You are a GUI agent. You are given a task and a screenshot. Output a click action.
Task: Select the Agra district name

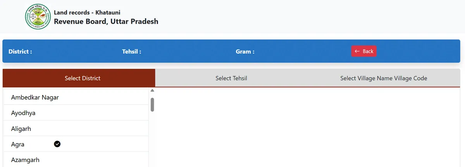(18, 144)
